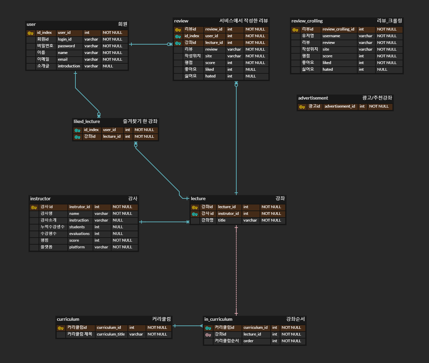Select the advertisement table title
This screenshot has height=363, width=429.
pyautogui.click(x=313, y=98)
